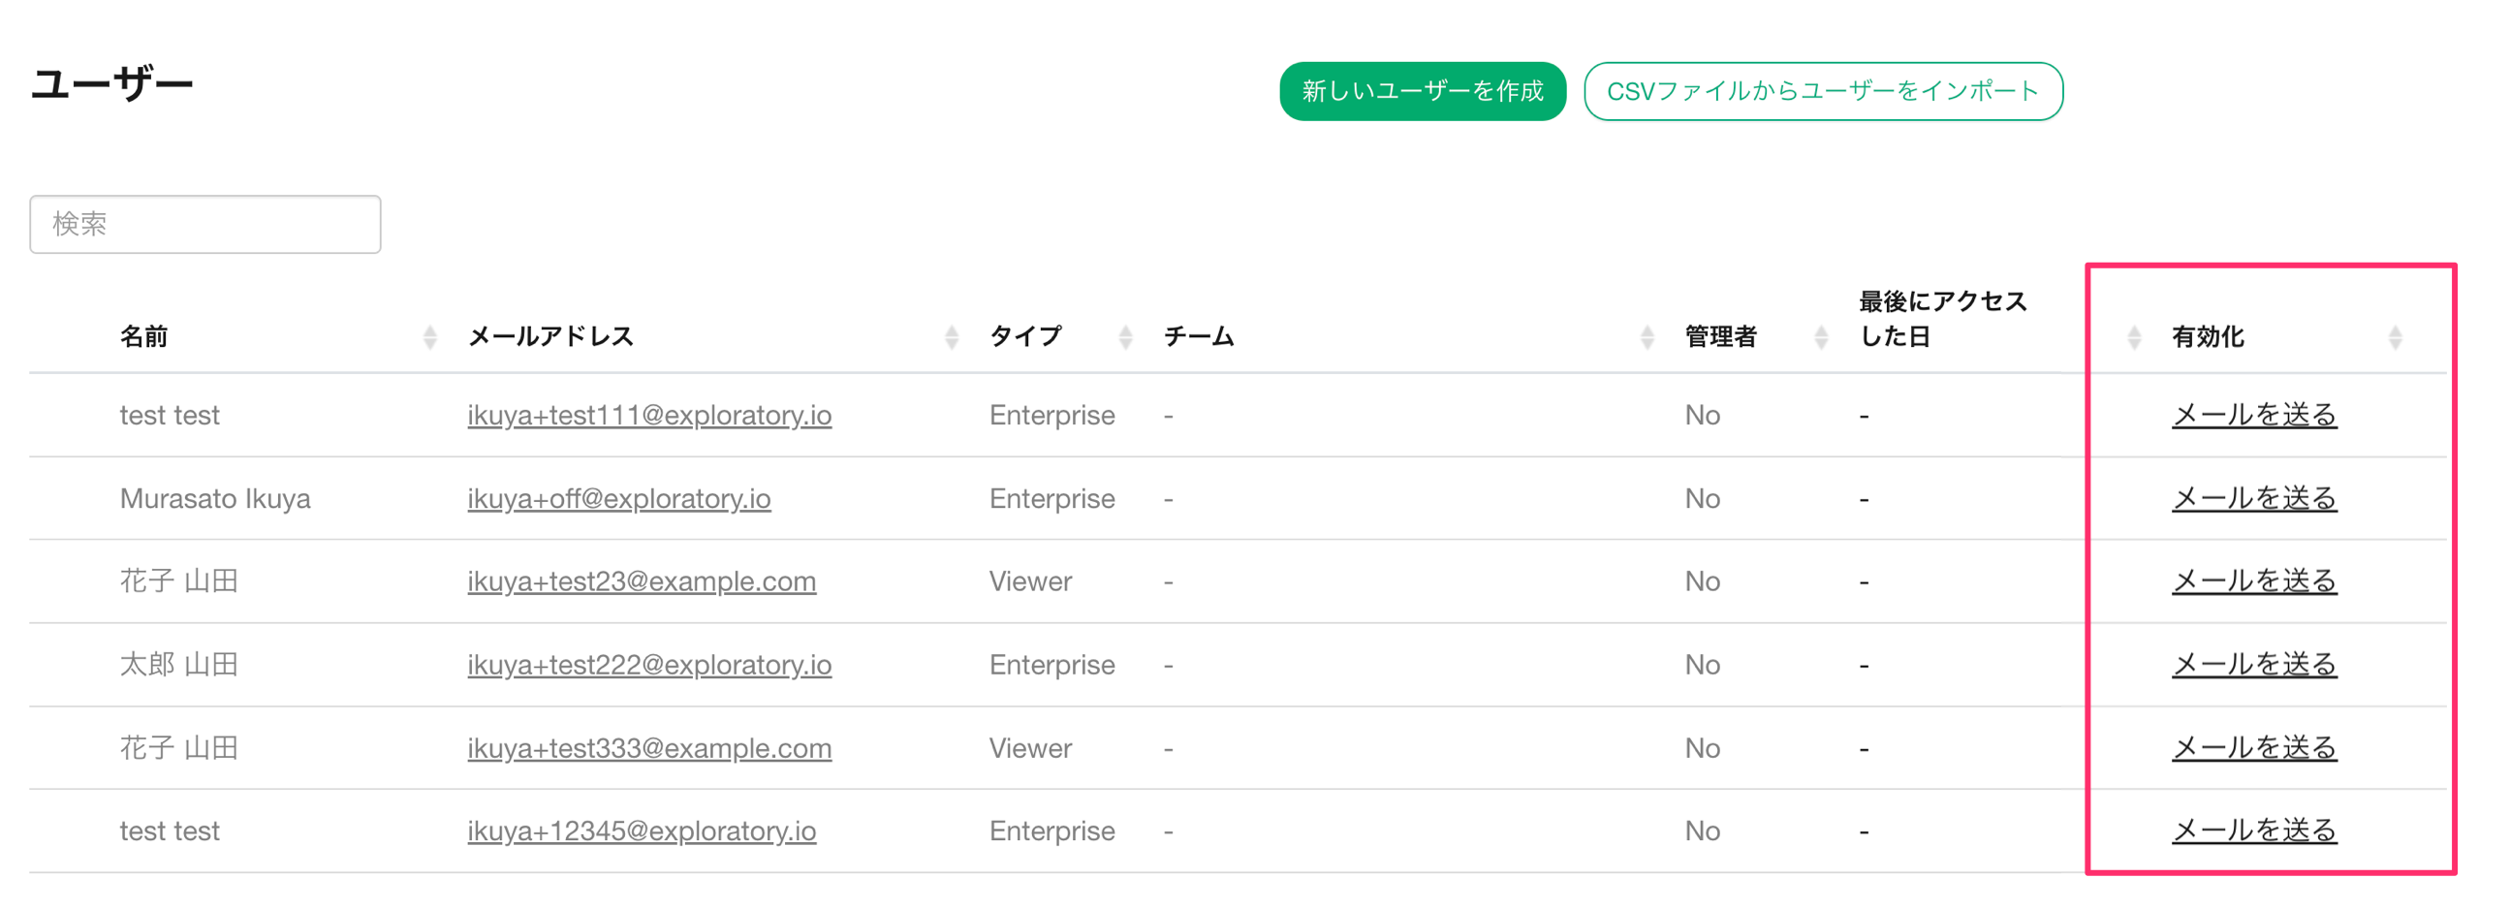Sort by the チーム column sort arrows
2510x909 pixels.
tap(1647, 338)
